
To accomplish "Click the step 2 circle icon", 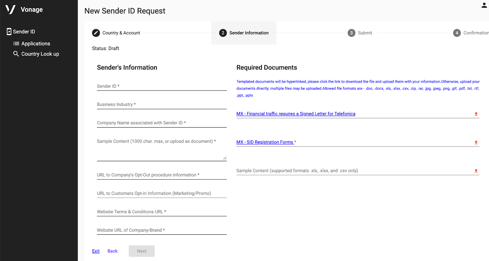I will tap(223, 33).
